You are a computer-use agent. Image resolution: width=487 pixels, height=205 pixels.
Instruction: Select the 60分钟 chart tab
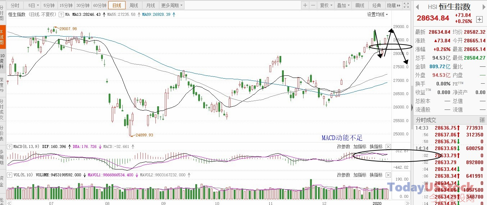coord(100,5)
